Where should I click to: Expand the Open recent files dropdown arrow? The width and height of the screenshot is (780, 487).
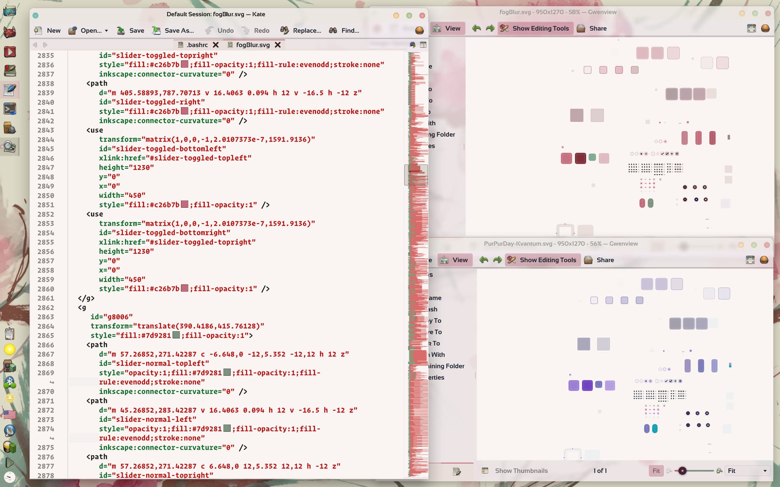pos(106,31)
